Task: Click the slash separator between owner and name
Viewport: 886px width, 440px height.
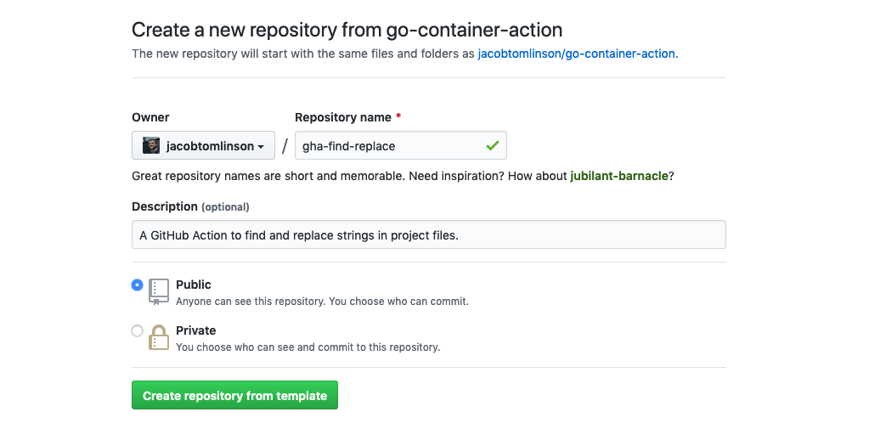Action: 285,146
